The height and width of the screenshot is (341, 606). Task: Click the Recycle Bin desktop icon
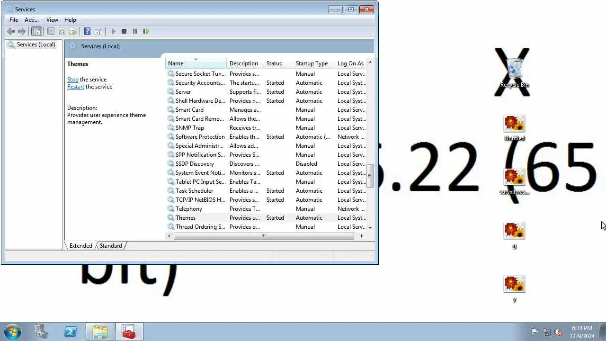pos(515,72)
